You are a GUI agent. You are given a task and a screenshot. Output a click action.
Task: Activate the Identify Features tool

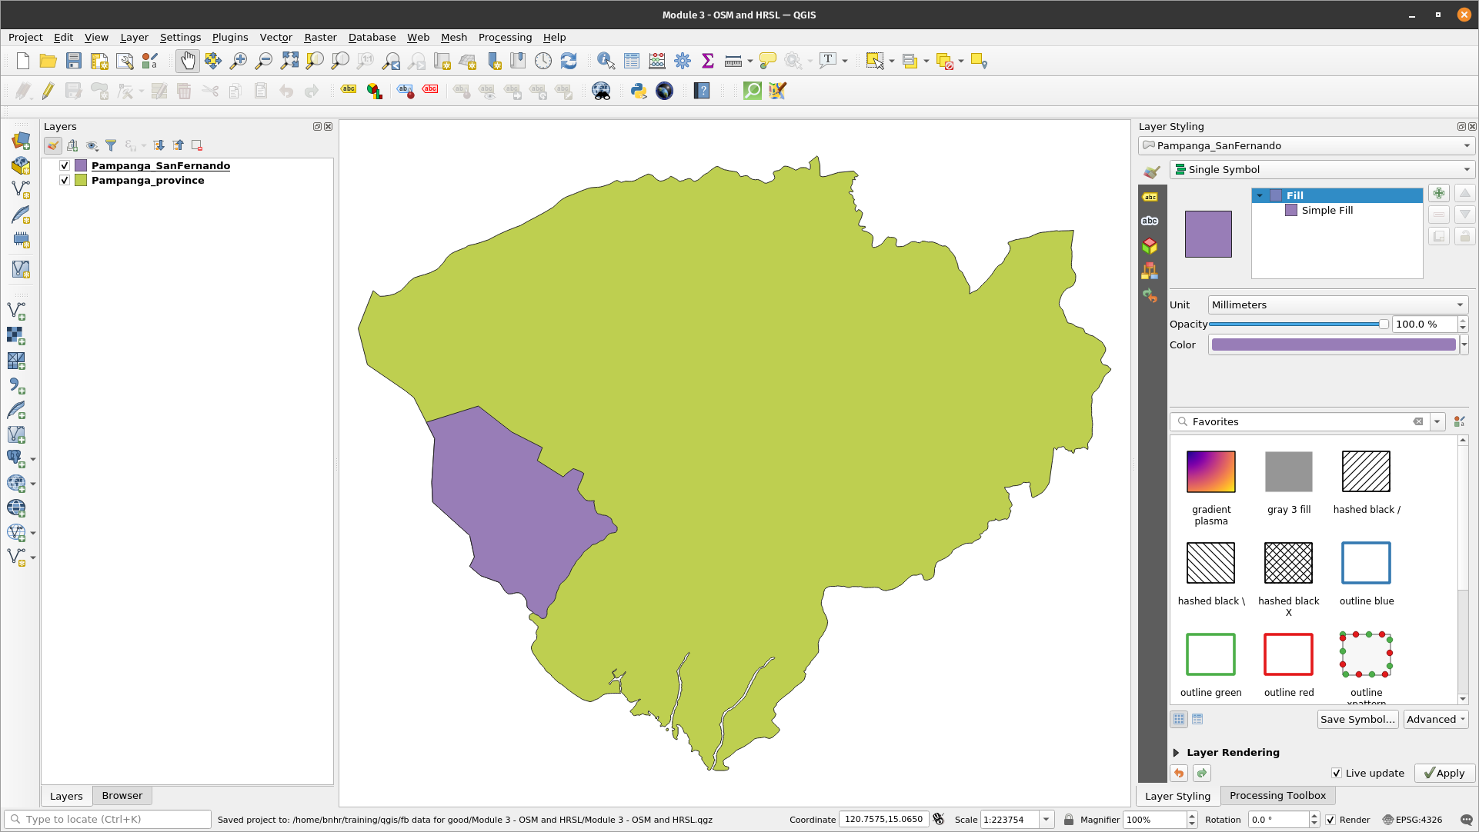606,61
